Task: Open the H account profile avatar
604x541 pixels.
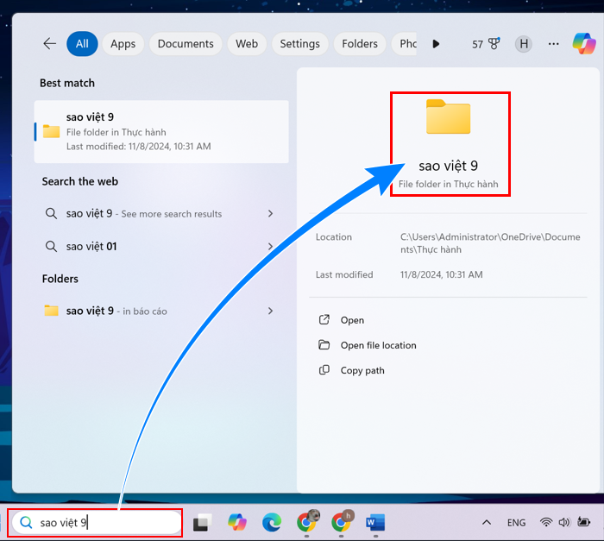Action: coord(524,44)
